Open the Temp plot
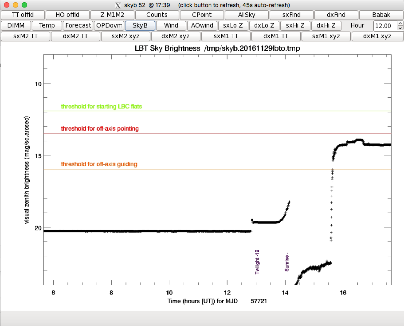Image resolution: width=404 pixels, height=326 pixels. pos(47,26)
